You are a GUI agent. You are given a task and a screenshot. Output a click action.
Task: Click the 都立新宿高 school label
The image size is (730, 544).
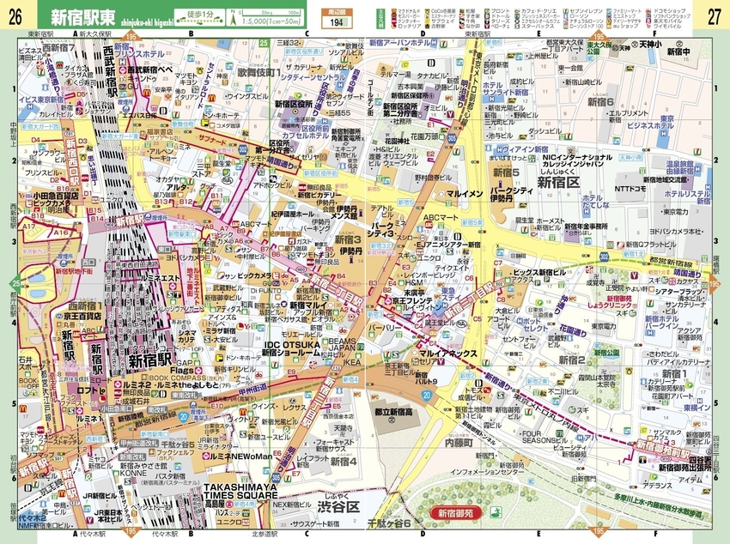(393, 412)
